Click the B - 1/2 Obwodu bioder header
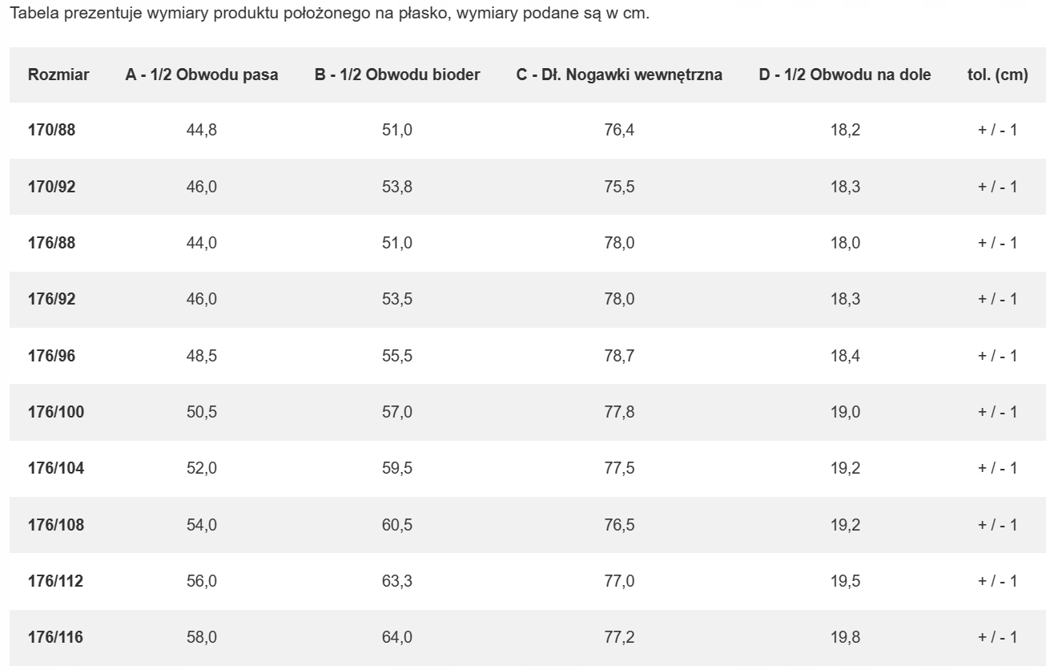1054x670 pixels. tap(397, 75)
